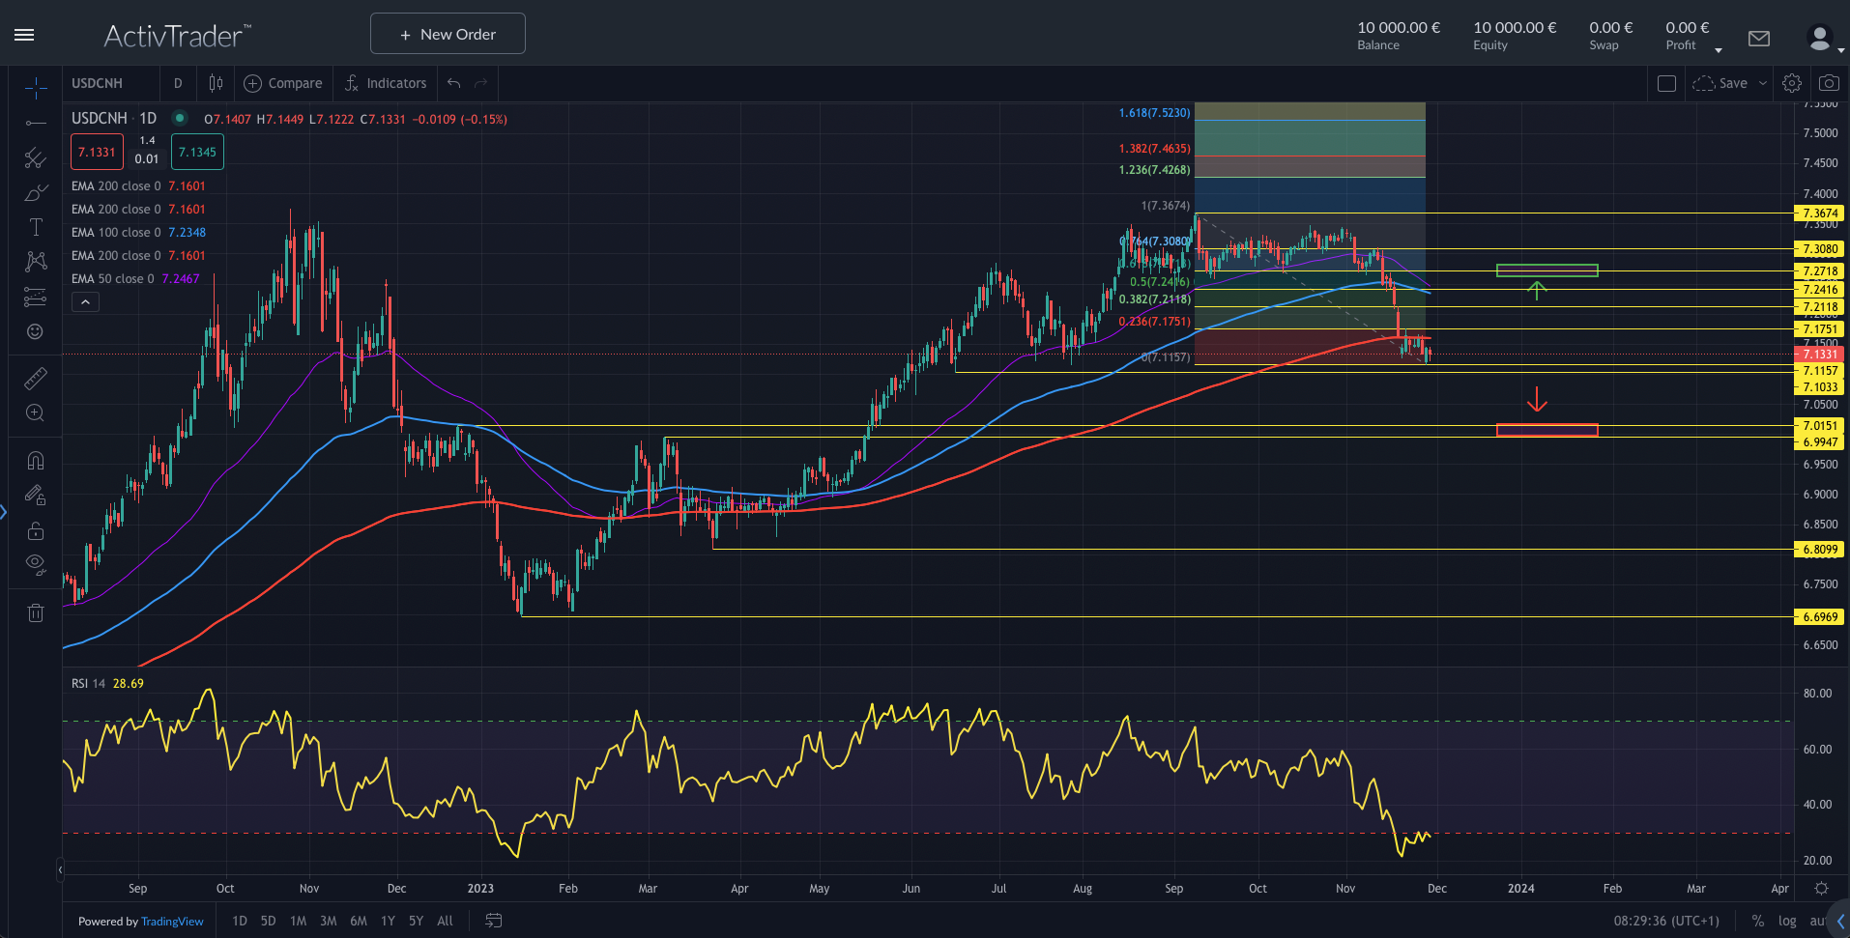Viewport: 1850px width, 938px height.
Task: Enable the magnet snap mode
Action: pyautogui.click(x=35, y=461)
